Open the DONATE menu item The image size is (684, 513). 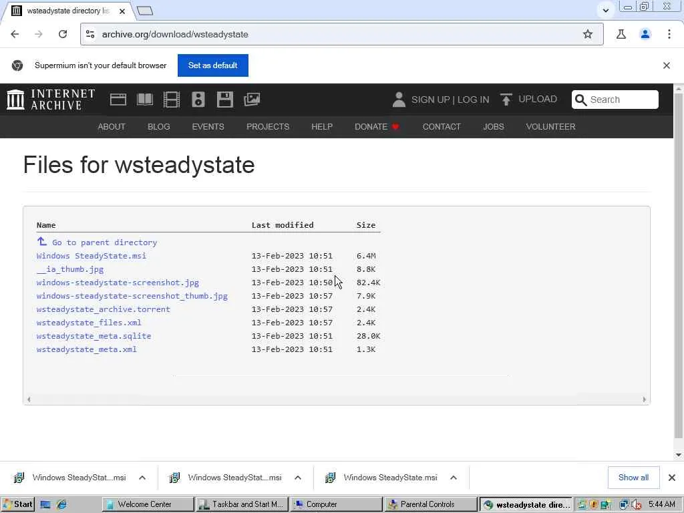coord(377,126)
